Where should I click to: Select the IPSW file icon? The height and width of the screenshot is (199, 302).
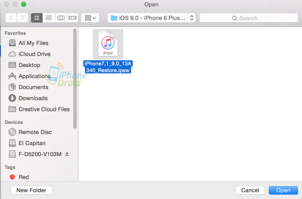108,44
